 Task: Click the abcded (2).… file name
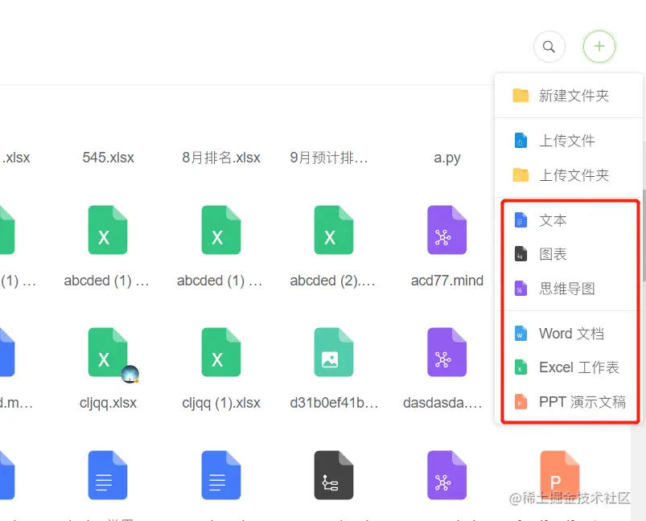[x=332, y=281]
